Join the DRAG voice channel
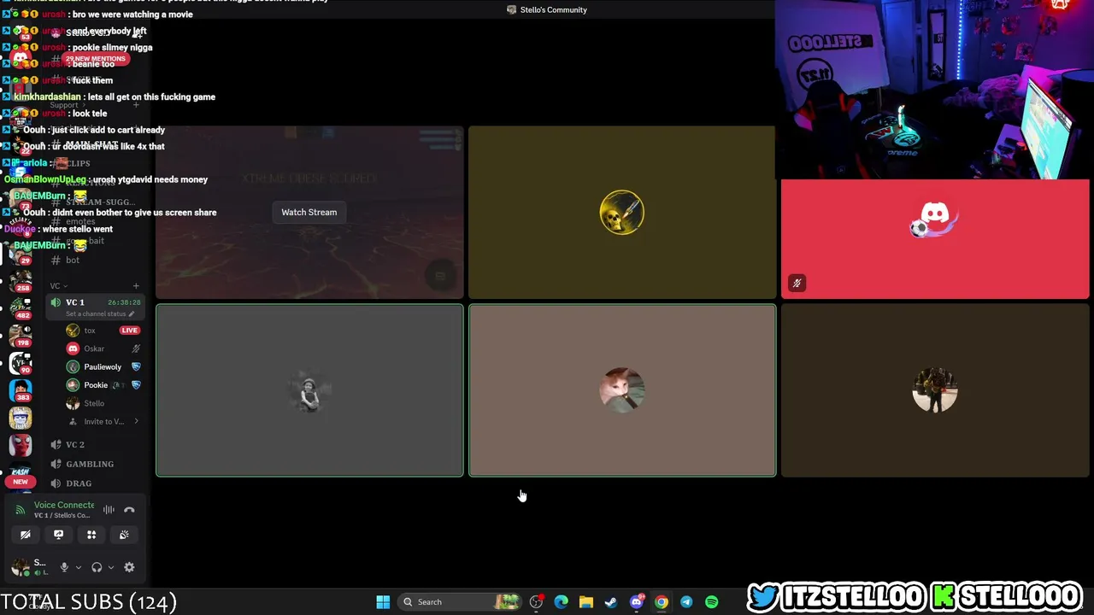Screen dimensions: 1094x615 [x=94, y=483]
